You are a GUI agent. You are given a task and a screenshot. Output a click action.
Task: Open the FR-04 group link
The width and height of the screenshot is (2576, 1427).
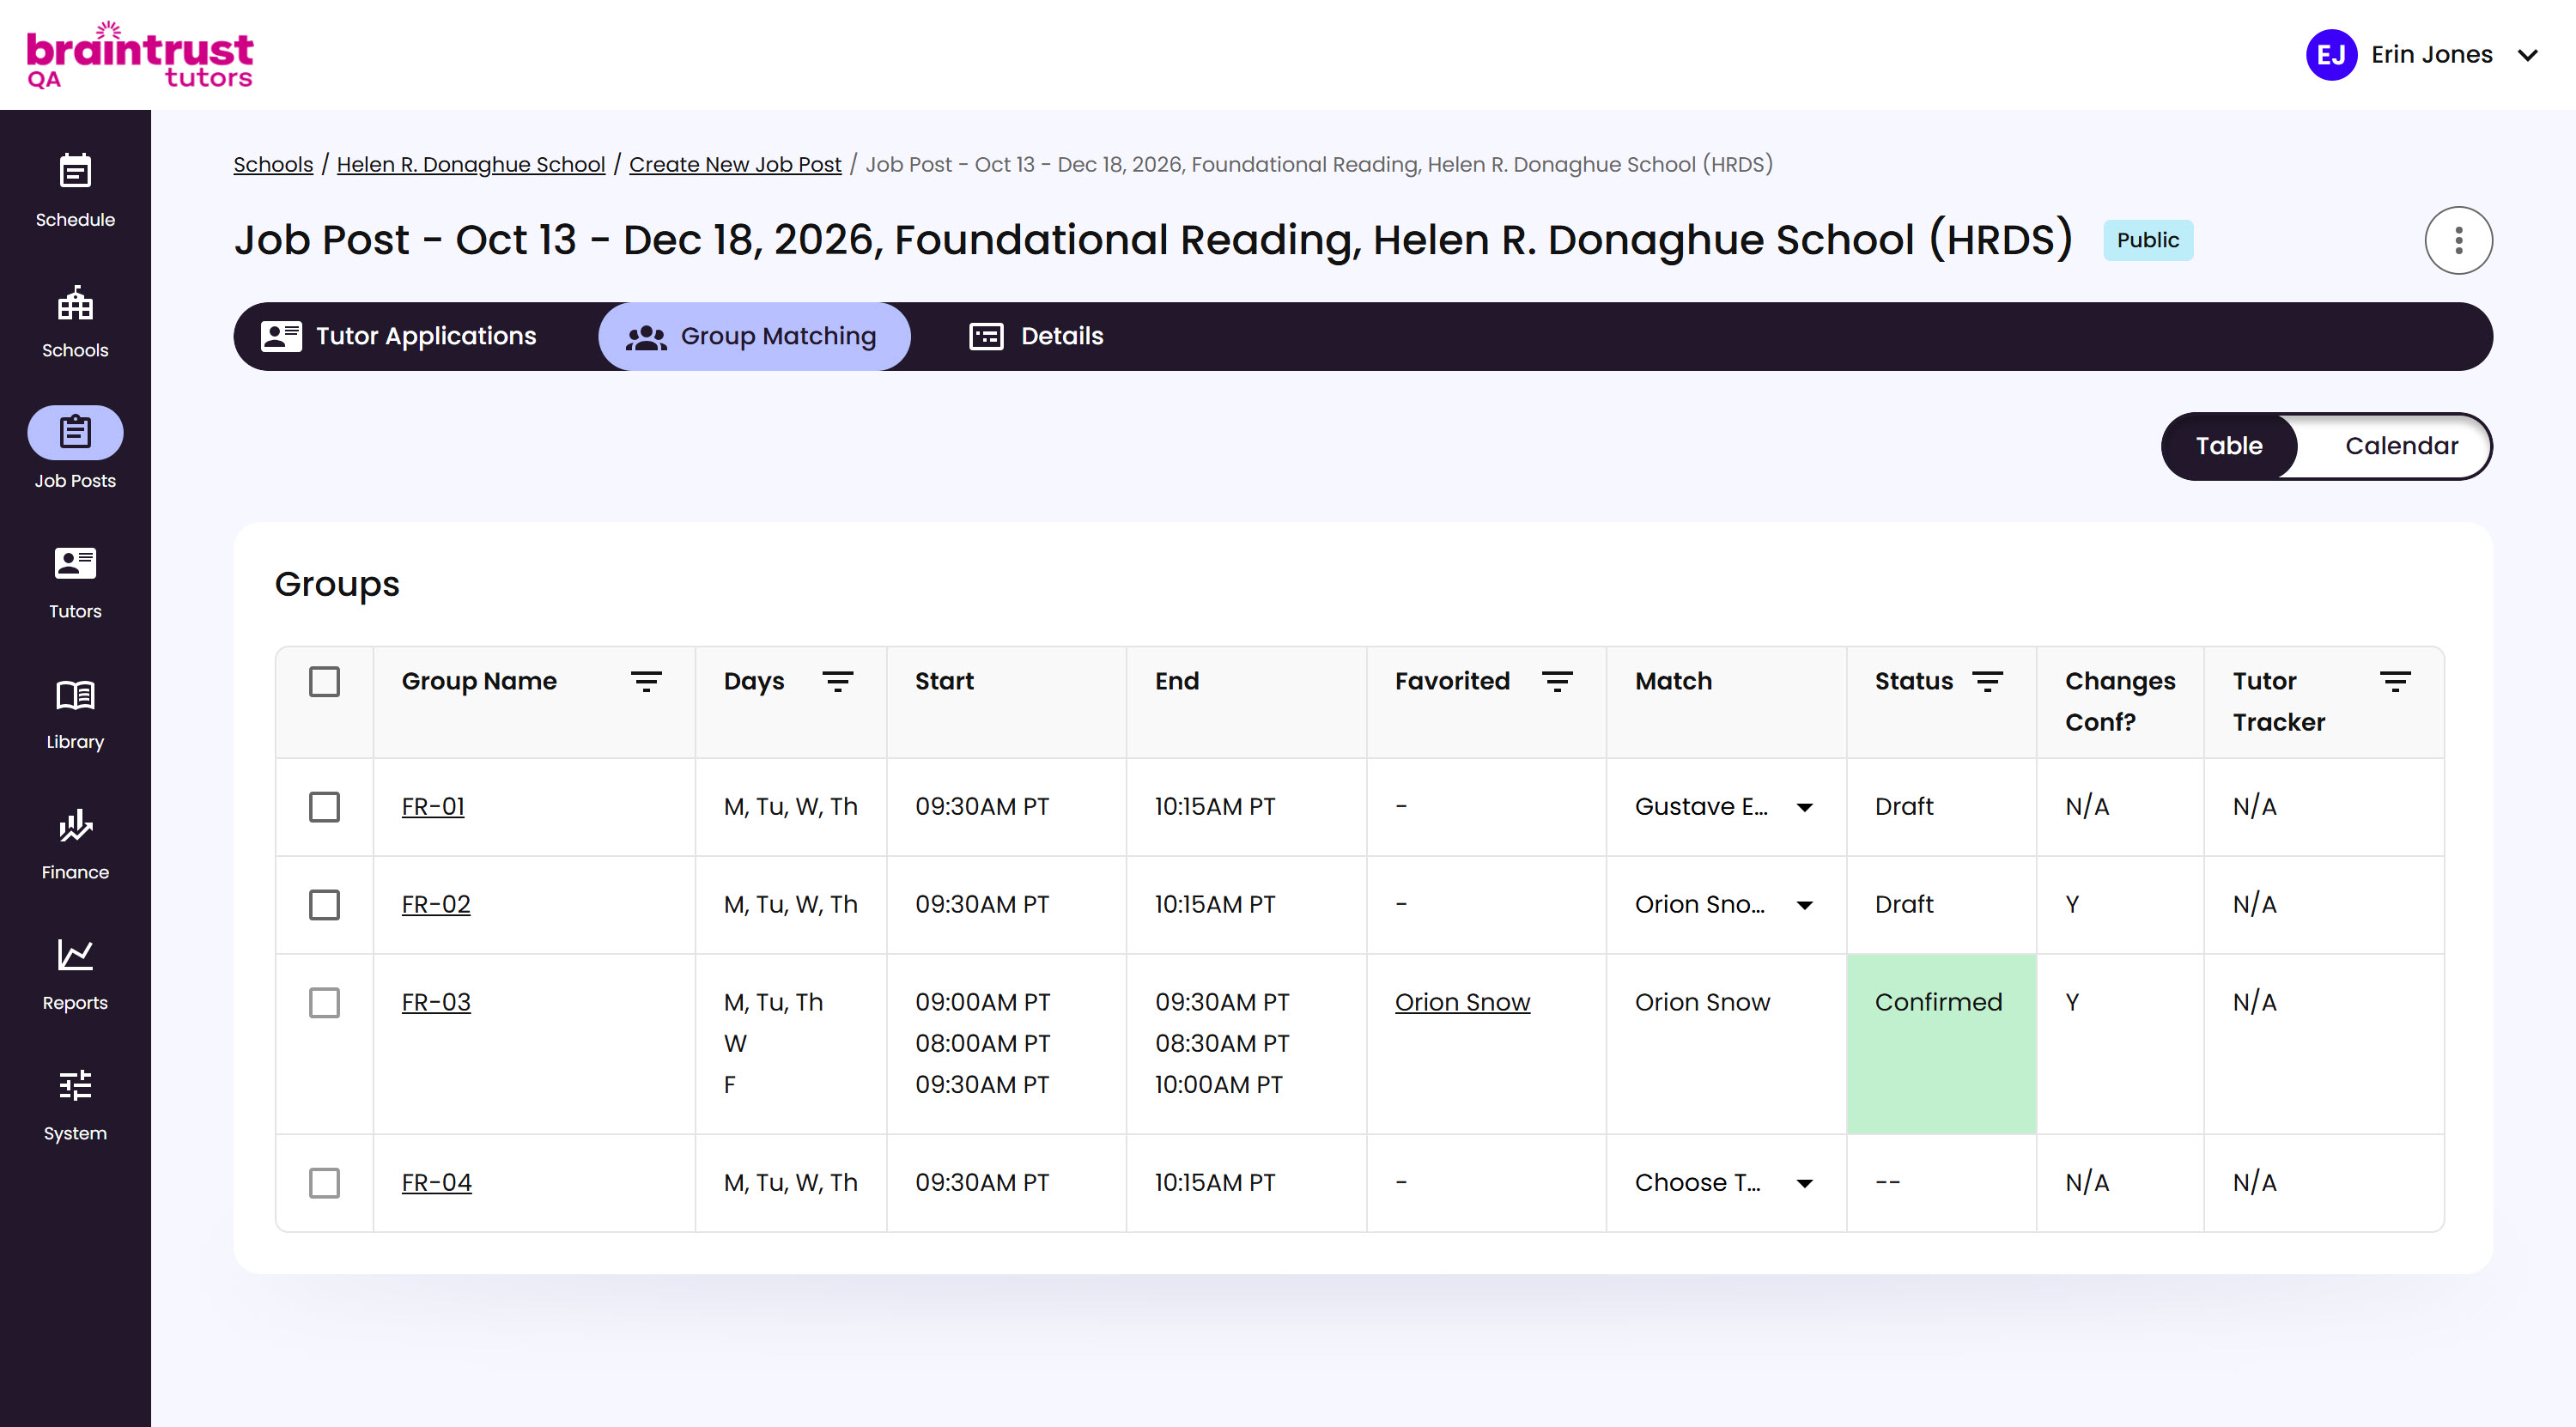click(x=436, y=1183)
